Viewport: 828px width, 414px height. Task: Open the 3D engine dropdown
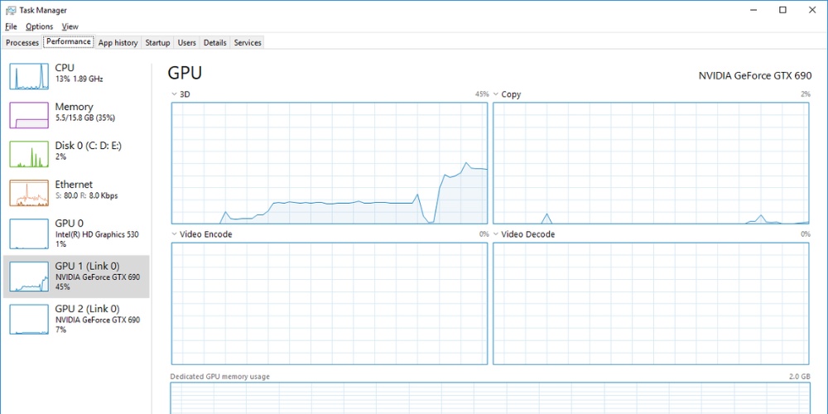(x=175, y=94)
